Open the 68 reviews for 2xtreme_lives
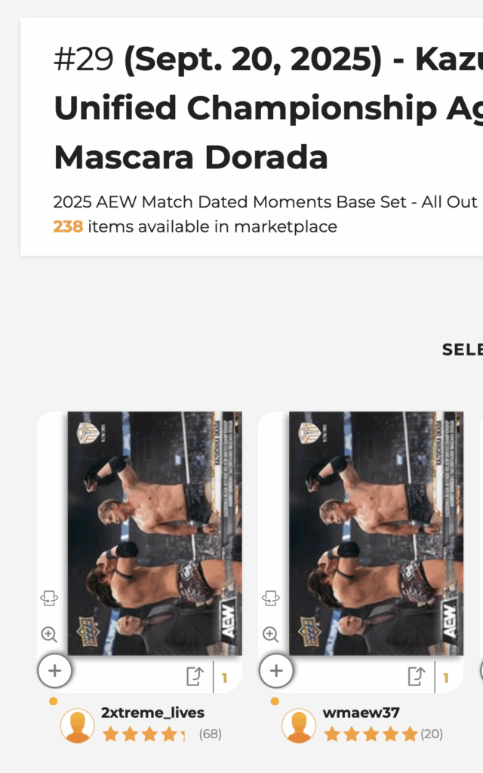The width and height of the screenshot is (483, 773). [x=211, y=734]
